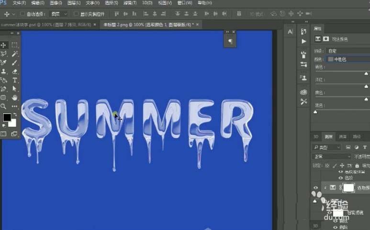Switch to the Channels tab in layers panel
Screen dimensions: 370x230
342,136
